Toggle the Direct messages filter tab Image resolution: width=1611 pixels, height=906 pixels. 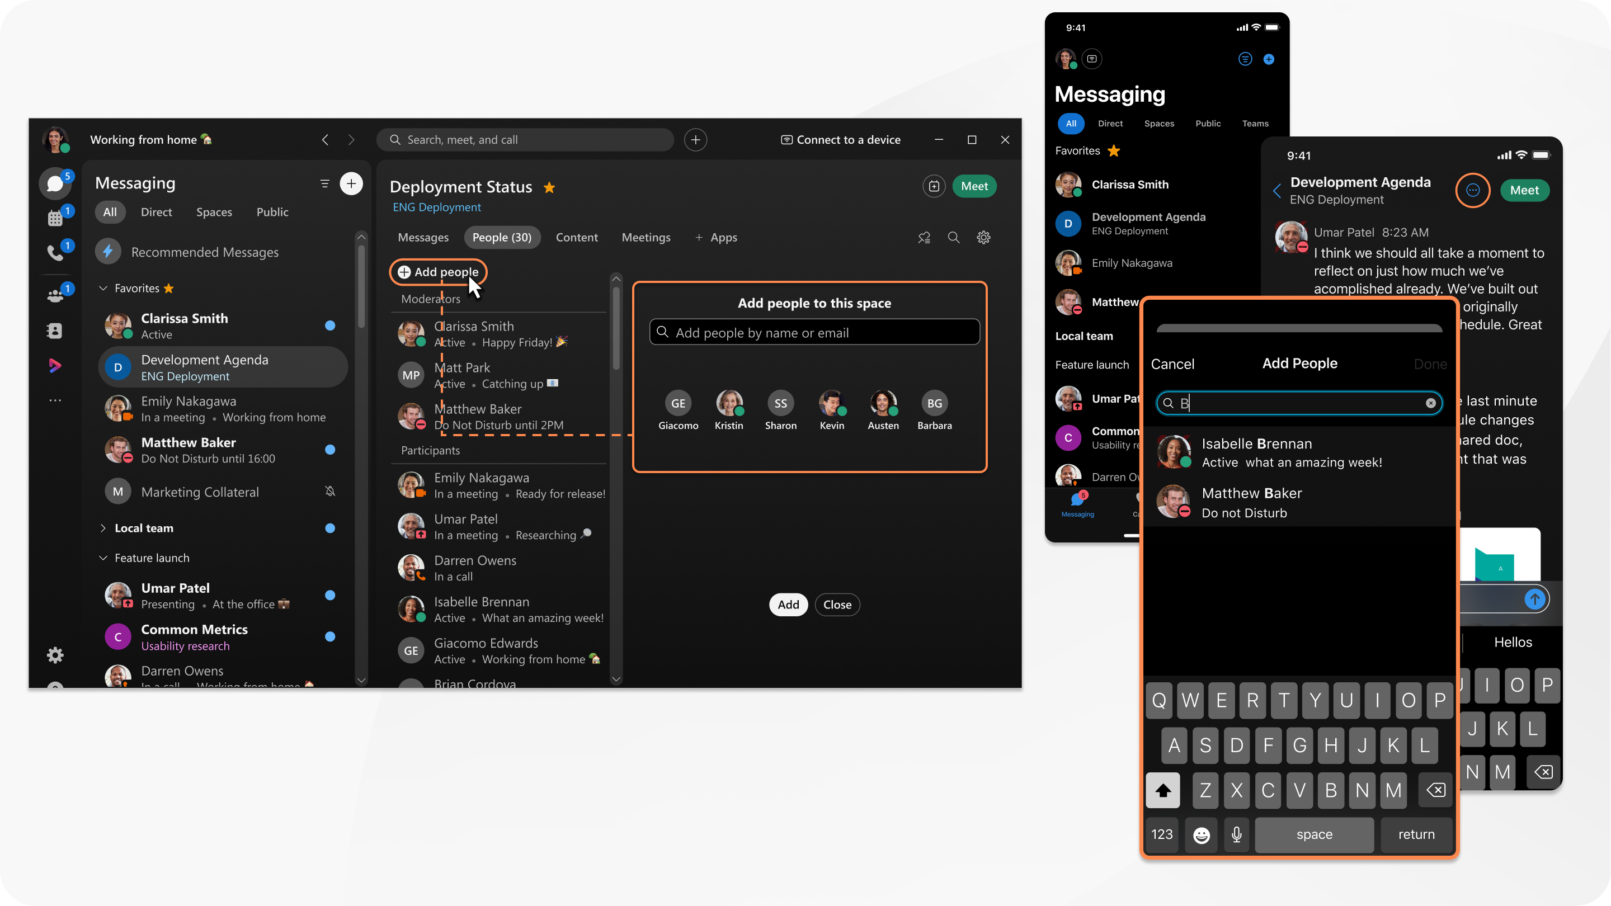[155, 211]
